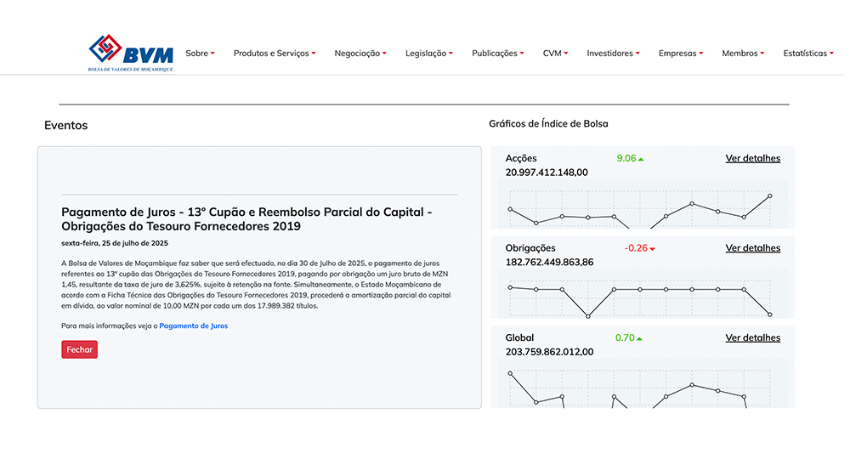Expand the Negociação menu
Viewport: 850px width, 459px height.
[x=360, y=54]
